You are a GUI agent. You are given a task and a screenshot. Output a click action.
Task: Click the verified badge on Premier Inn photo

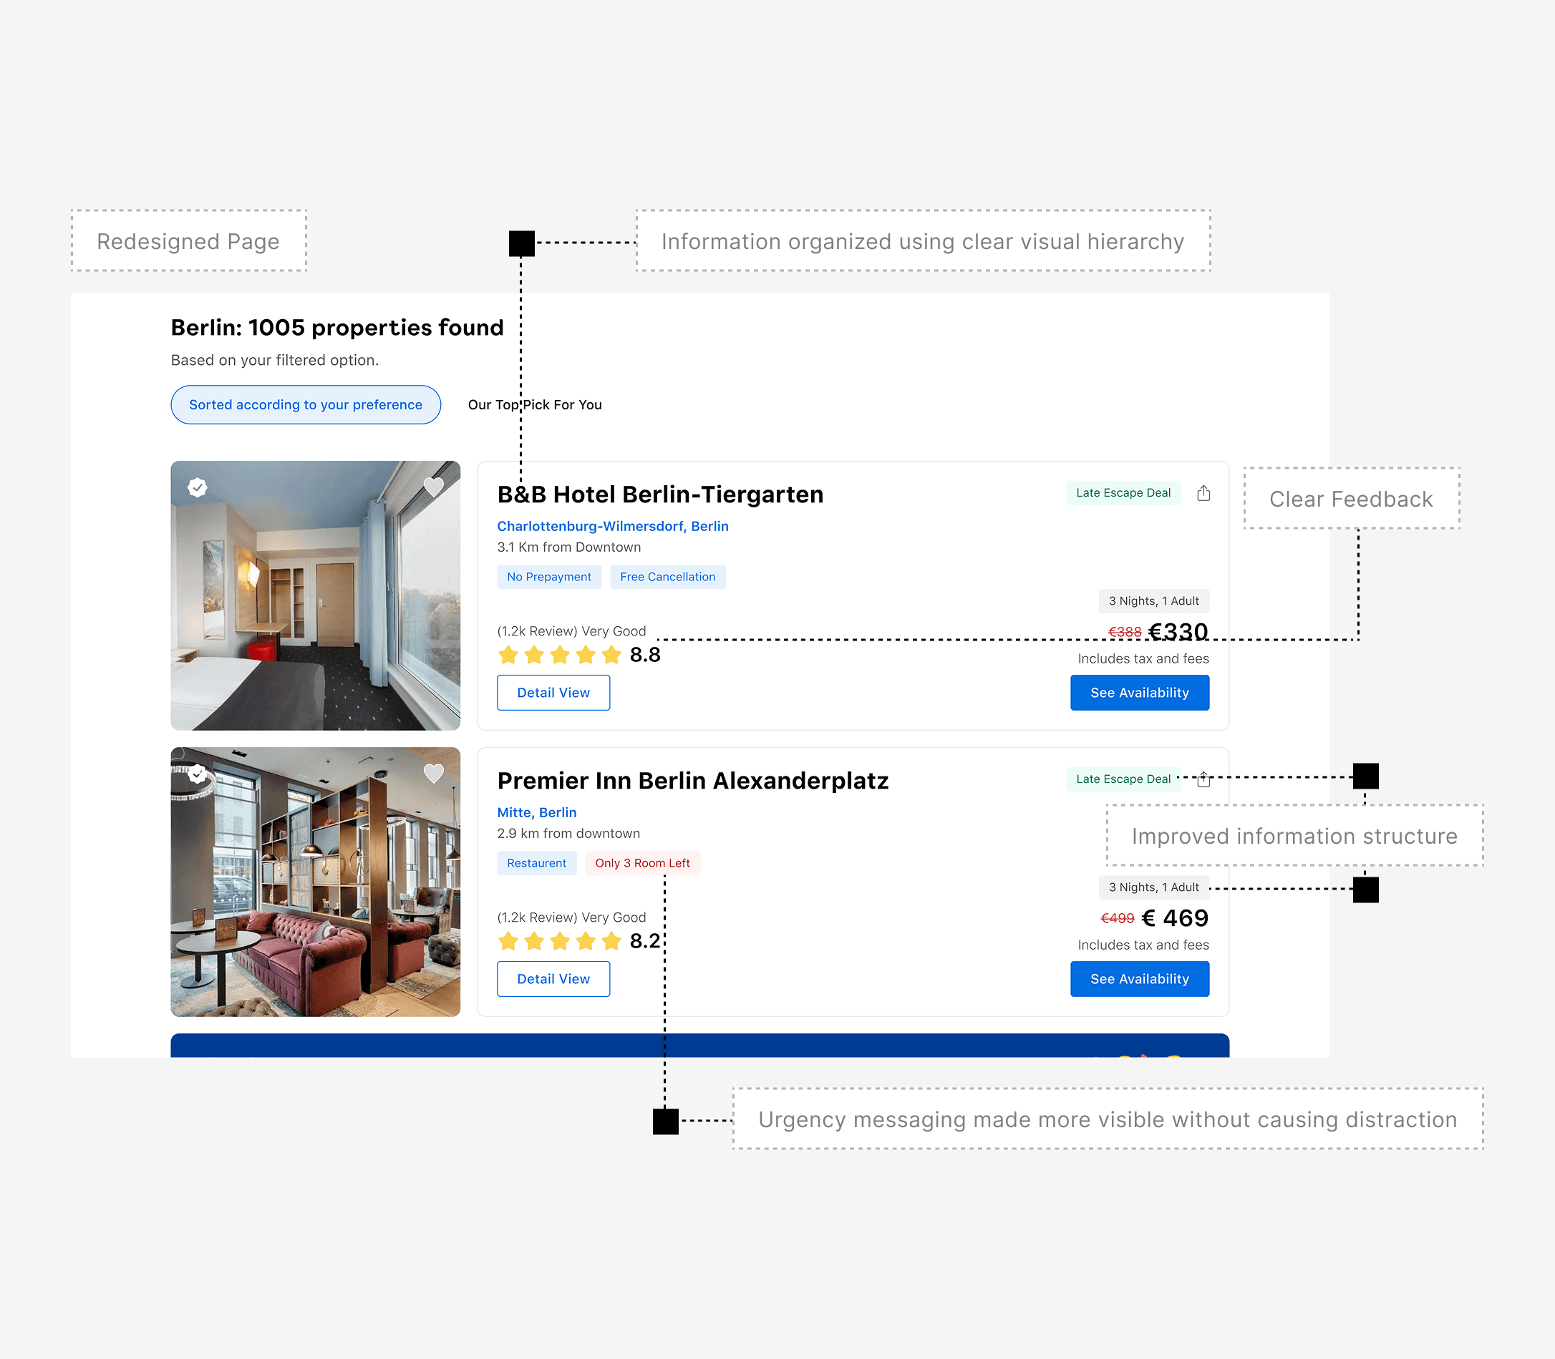pyautogui.click(x=197, y=774)
